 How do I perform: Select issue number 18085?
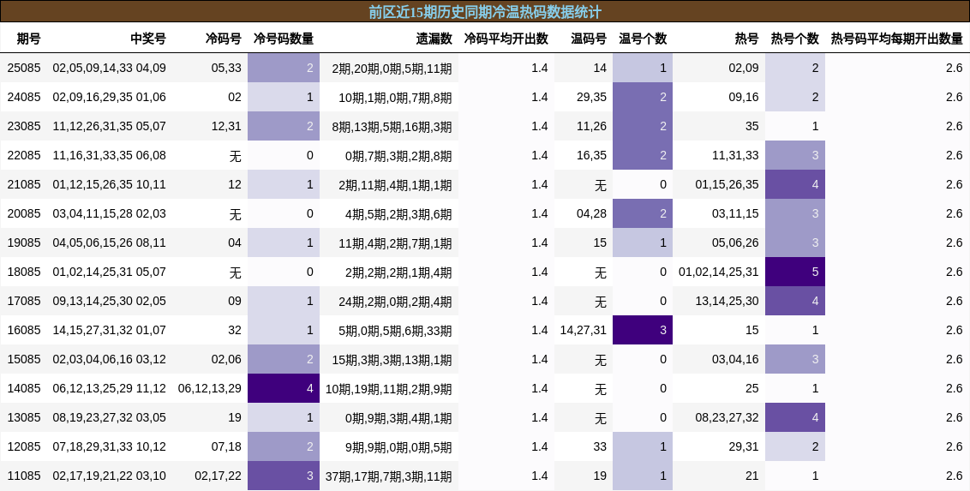pos(24,272)
